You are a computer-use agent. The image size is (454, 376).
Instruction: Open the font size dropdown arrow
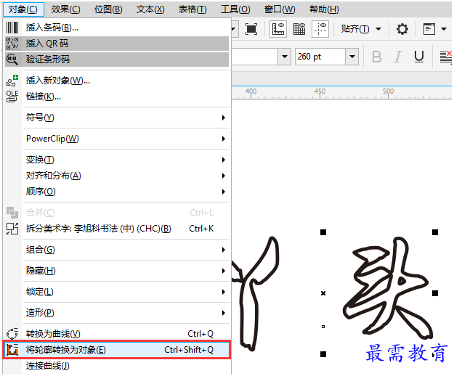tap(352, 57)
